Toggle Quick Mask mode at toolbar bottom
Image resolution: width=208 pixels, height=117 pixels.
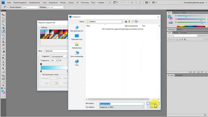tap(3, 96)
